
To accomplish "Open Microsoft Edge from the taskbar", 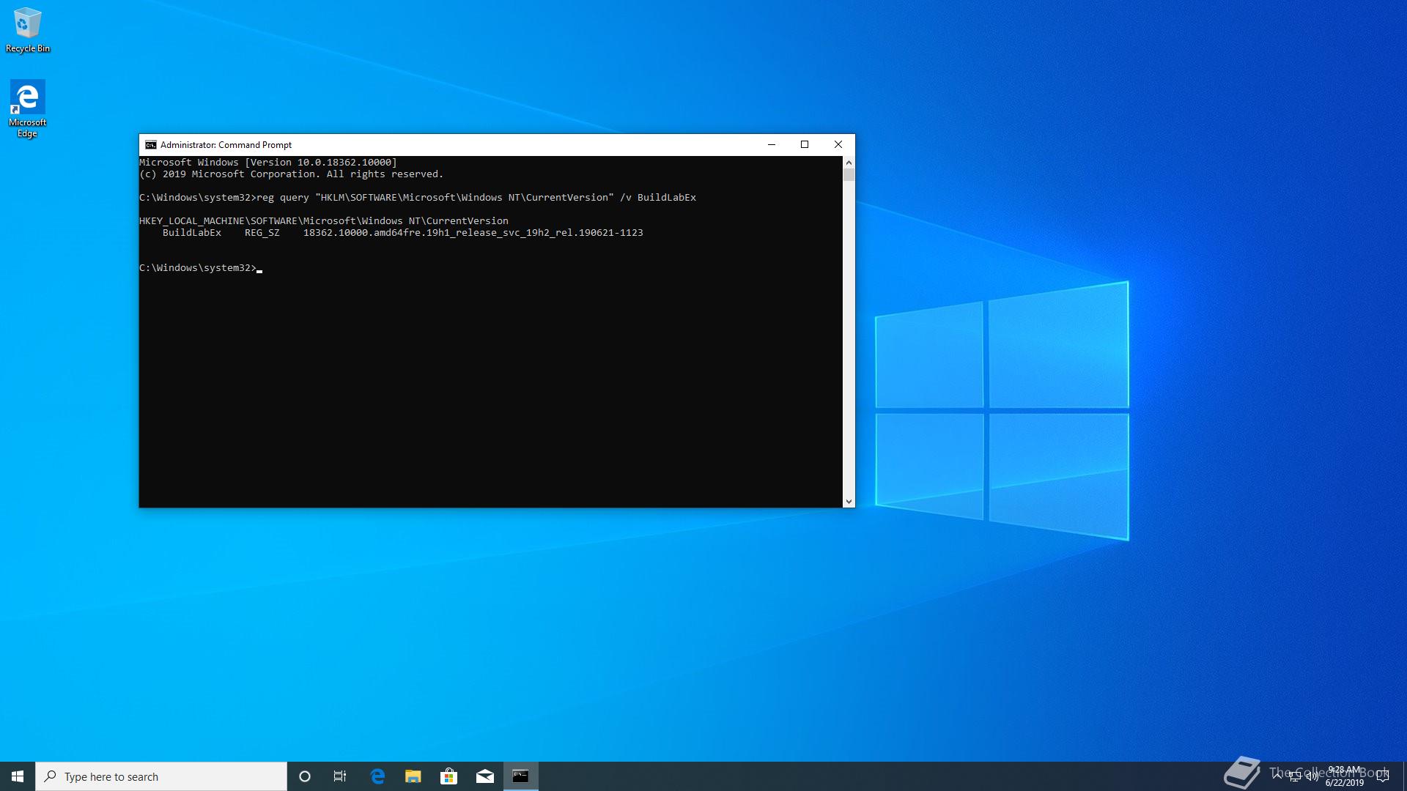I will 378,776.
